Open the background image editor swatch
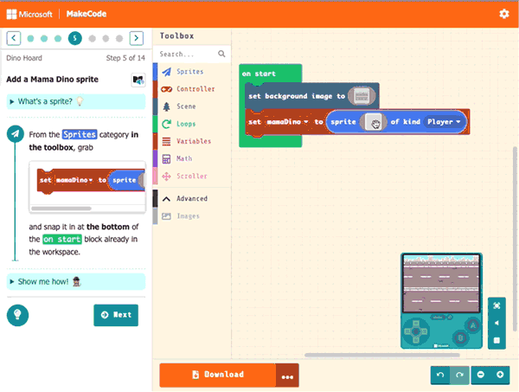The width and height of the screenshot is (519, 392). 362,96
